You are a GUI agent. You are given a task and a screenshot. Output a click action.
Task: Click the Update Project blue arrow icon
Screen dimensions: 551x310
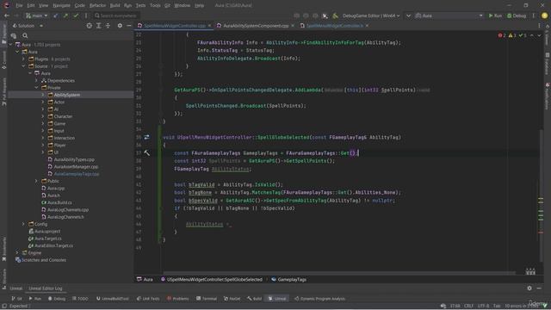(x=56, y=15)
